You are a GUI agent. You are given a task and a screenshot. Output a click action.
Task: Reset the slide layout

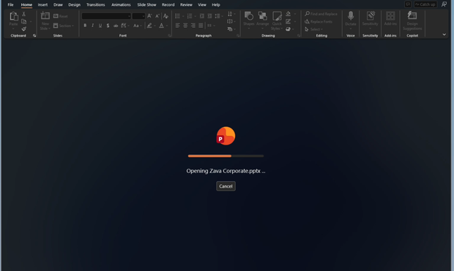[61, 16]
